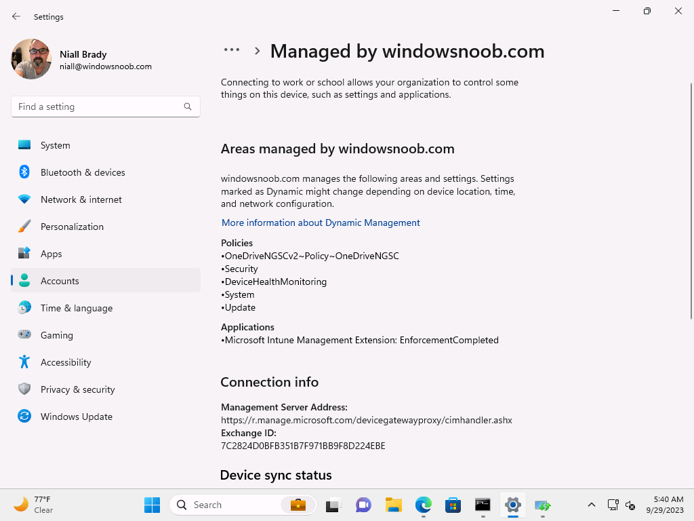Click briefcase icon in taskbar search box

pyautogui.click(x=298, y=505)
